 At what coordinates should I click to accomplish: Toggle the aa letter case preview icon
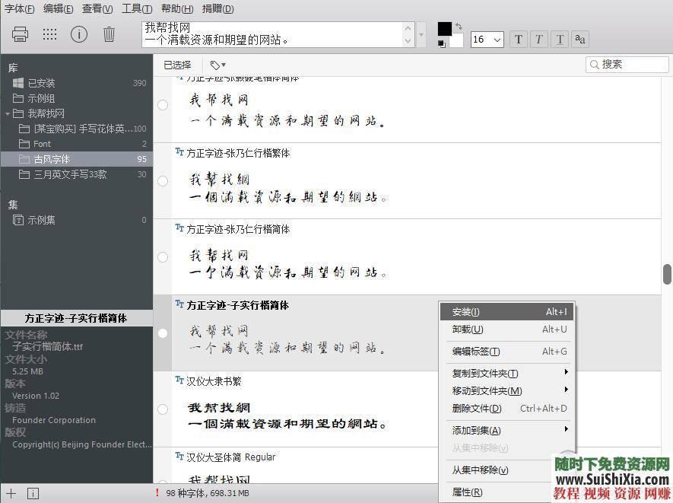pyautogui.click(x=580, y=39)
